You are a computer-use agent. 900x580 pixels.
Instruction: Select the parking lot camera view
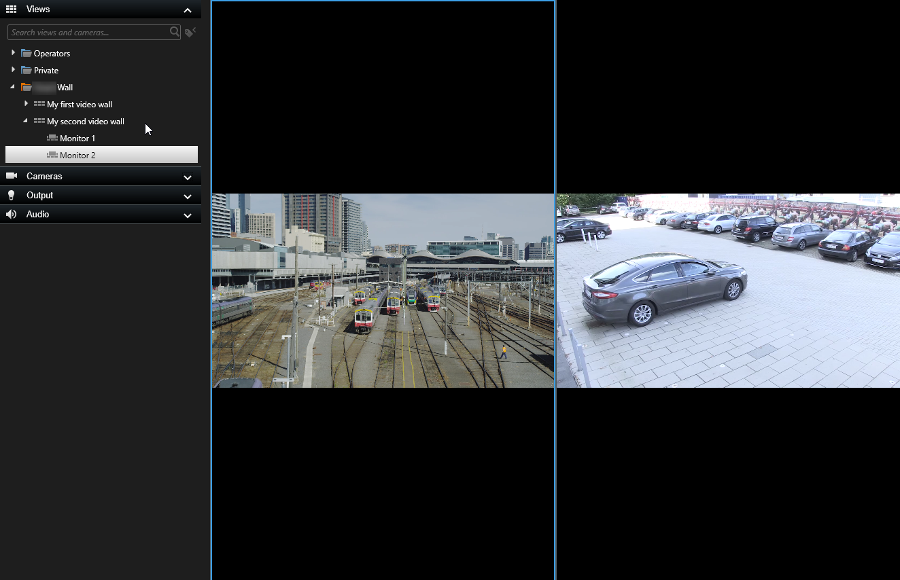728,290
